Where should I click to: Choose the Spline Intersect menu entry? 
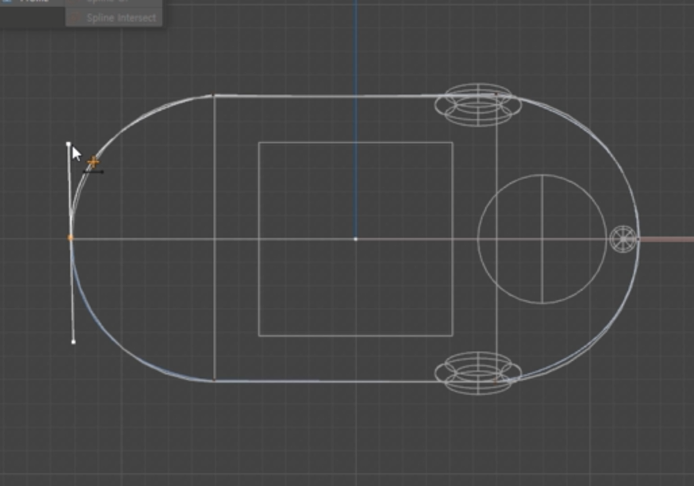click(x=114, y=18)
